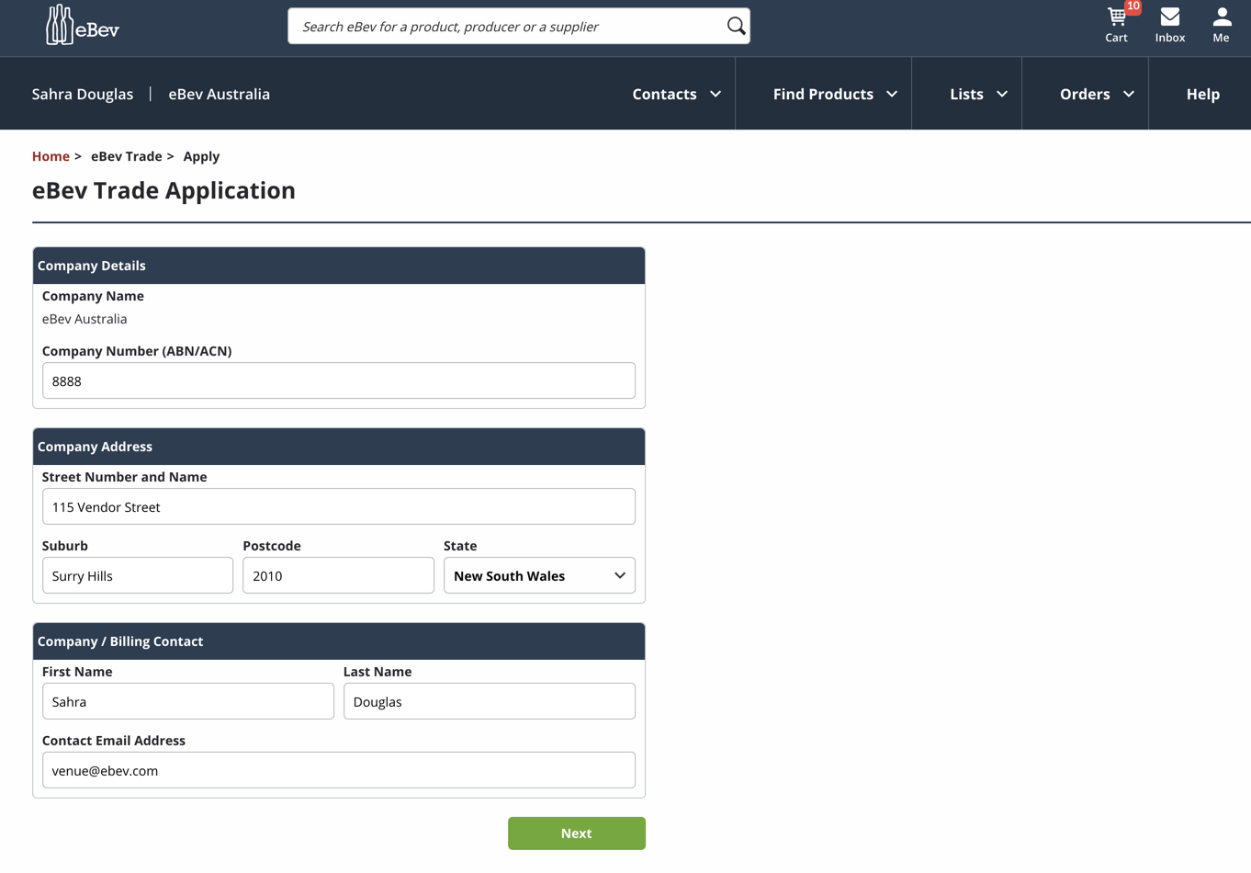Click the eBev Trade Application heading
This screenshot has height=873, width=1251.
click(x=163, y=190)
